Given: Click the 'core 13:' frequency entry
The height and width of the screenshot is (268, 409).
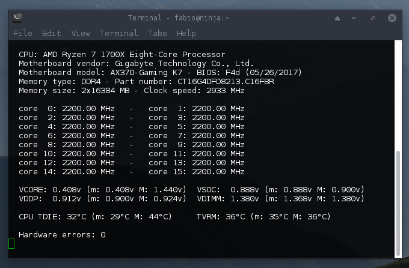Looking at the screenshot, I should (x=197, y=163).
